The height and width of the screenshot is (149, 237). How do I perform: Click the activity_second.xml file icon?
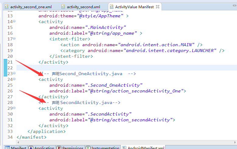point(63,7)
